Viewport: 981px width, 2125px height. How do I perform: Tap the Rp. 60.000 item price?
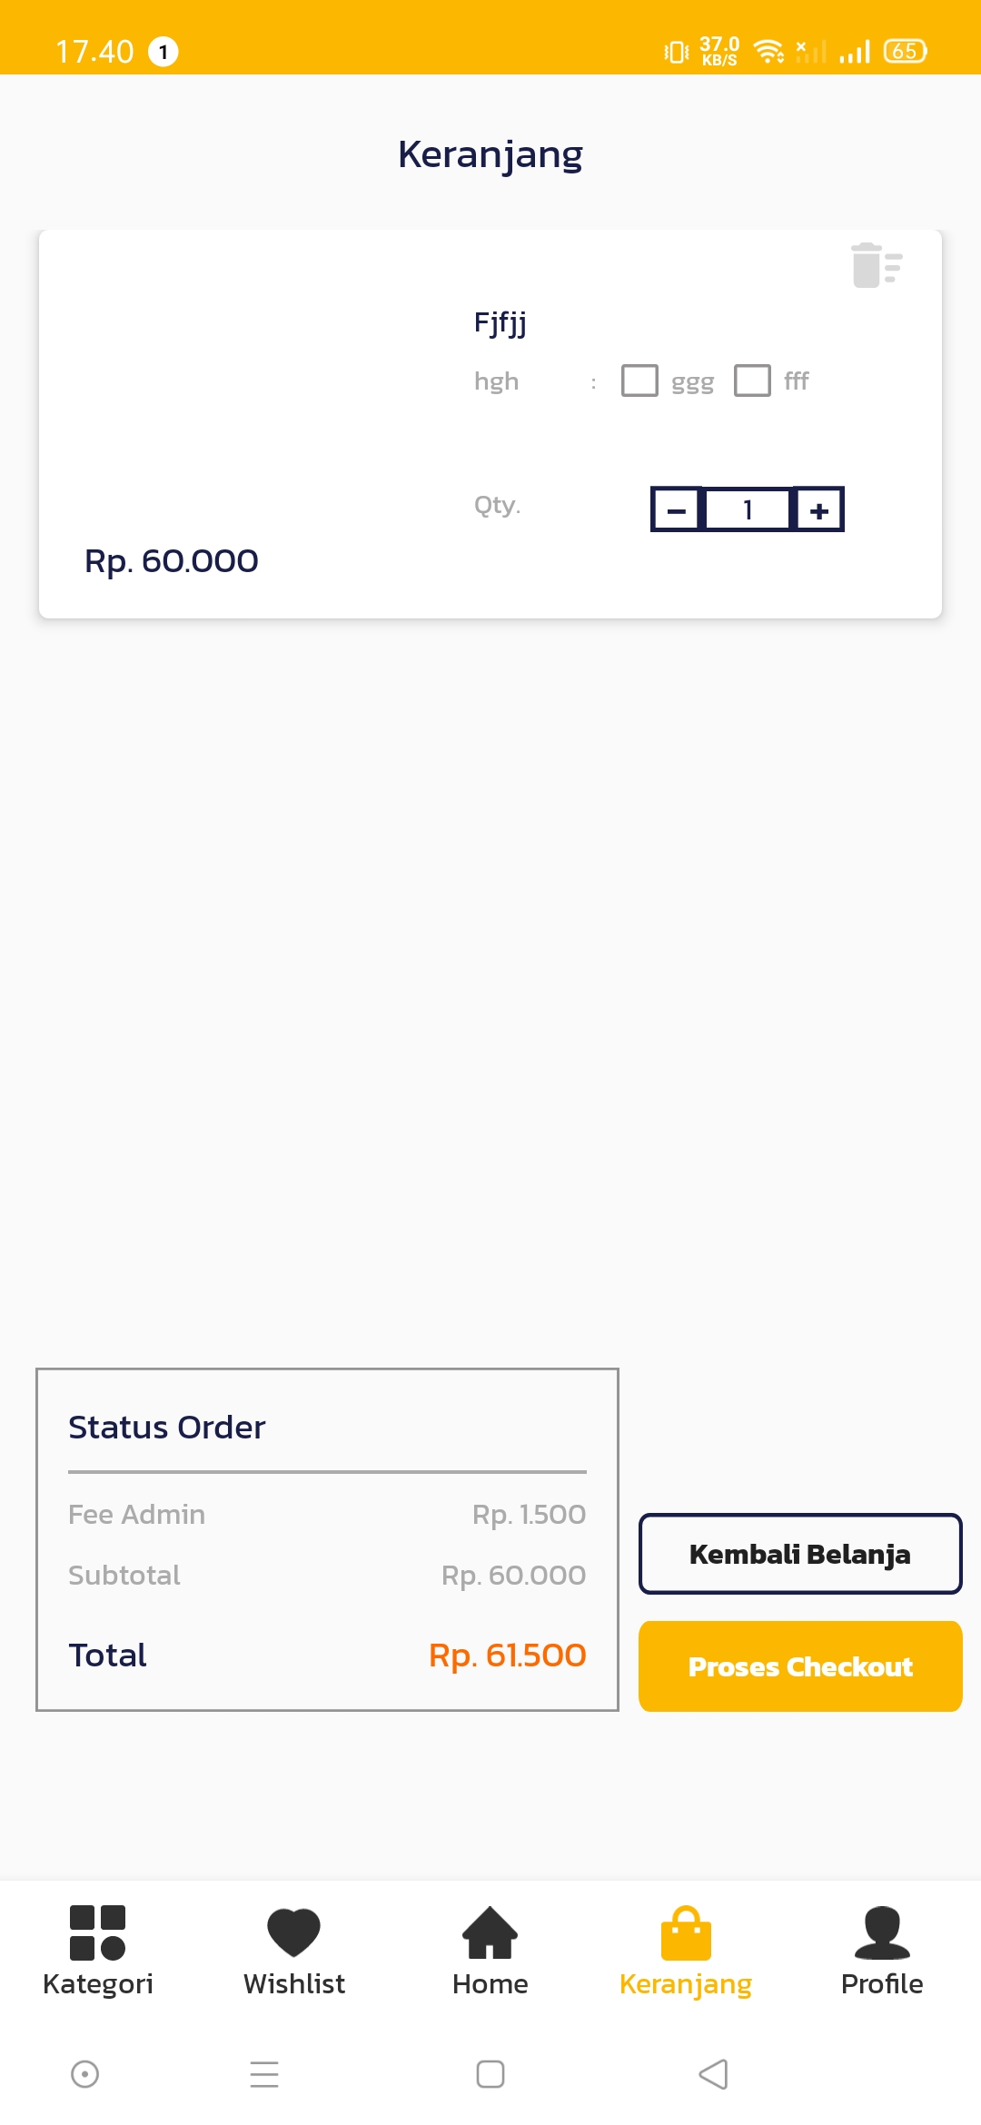click(x=172, y=561)
